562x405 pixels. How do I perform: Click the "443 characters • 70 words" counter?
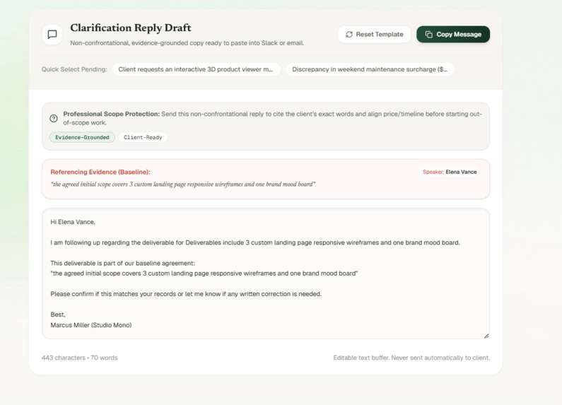tap(80, 358)
